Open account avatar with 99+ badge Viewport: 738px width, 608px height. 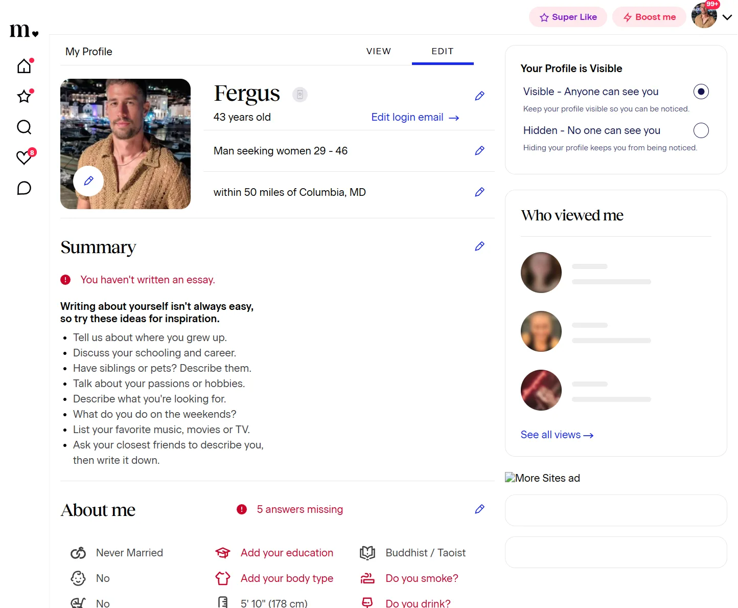click(x=704, y=15)
